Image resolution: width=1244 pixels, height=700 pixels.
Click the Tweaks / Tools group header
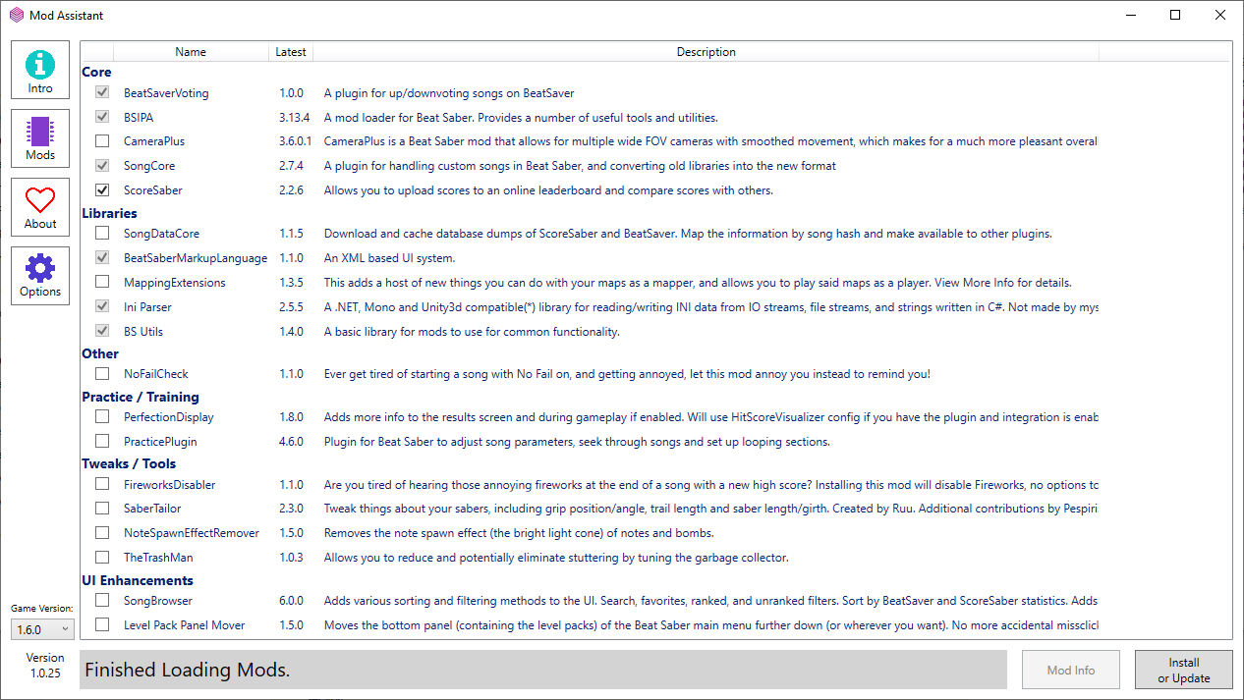tap(129, 463)
